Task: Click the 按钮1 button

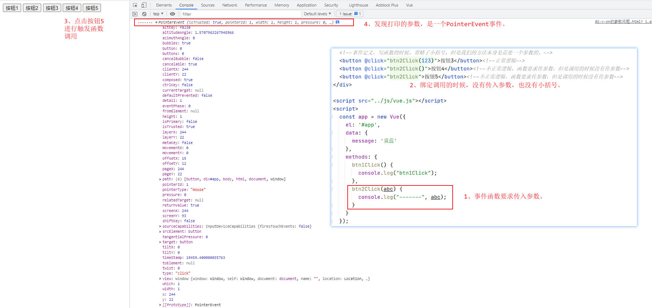Action: (x=12, y=8)
